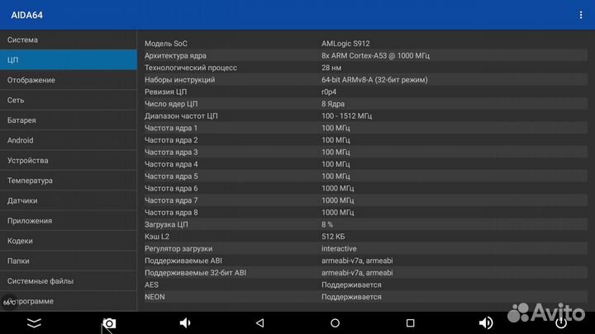Click the Ревизия ЦП label

[x=165, y=92]
